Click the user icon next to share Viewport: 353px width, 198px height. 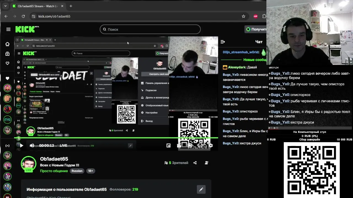(x=207, y=163)
